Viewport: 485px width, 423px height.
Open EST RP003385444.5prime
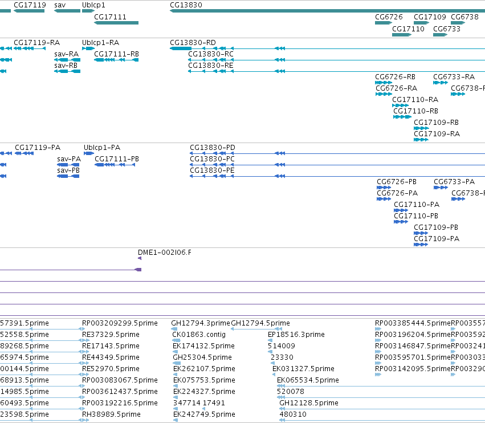(x=413, y=323)
